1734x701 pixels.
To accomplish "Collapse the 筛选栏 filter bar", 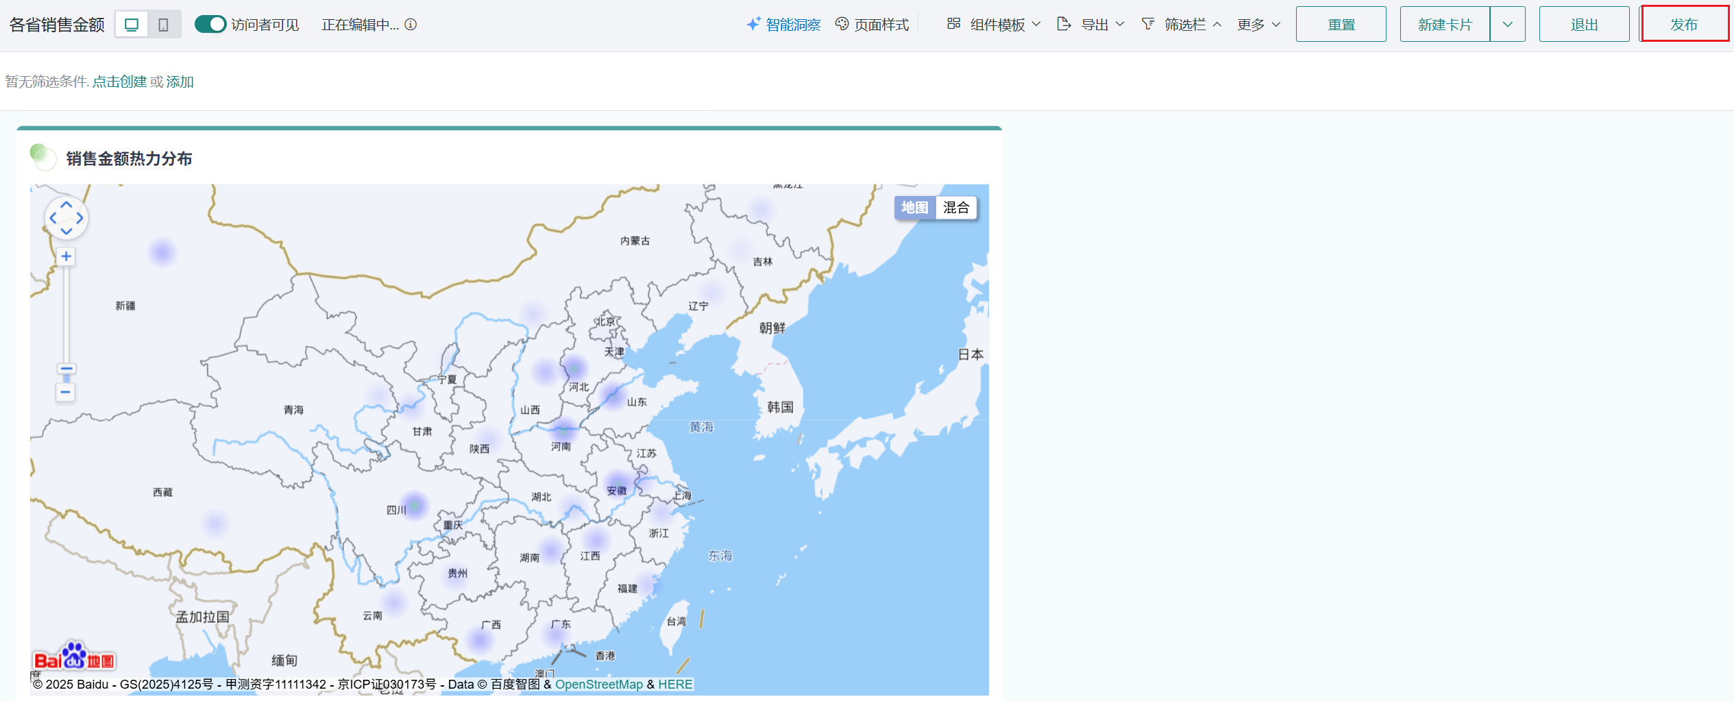I will pyautogui.click(x=1182, y=25).
